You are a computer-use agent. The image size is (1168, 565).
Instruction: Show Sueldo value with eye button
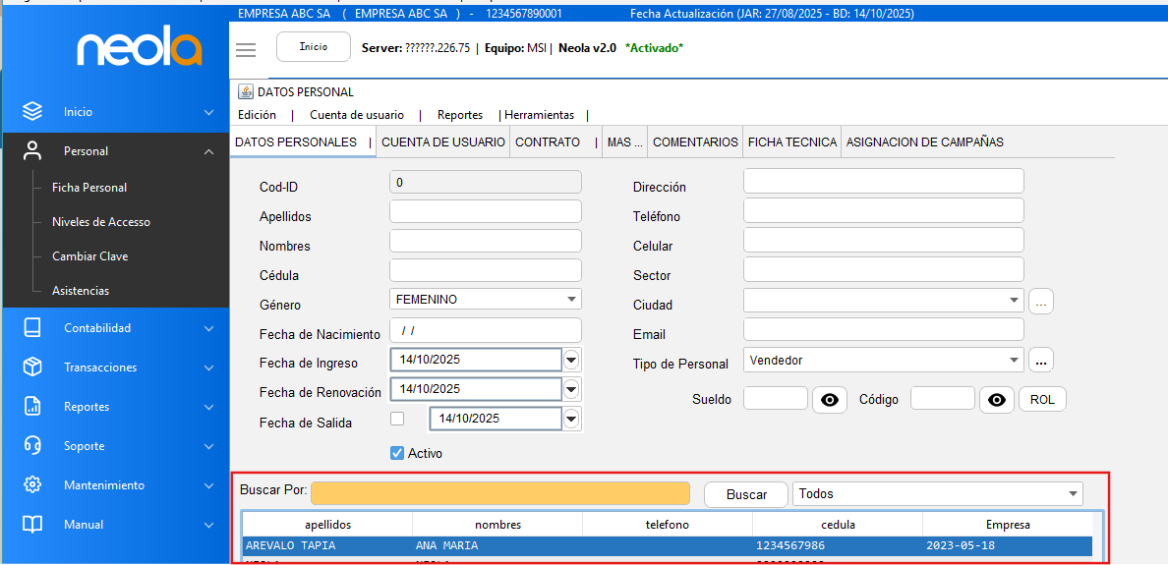pyautogui.click(x=830, y=400)
